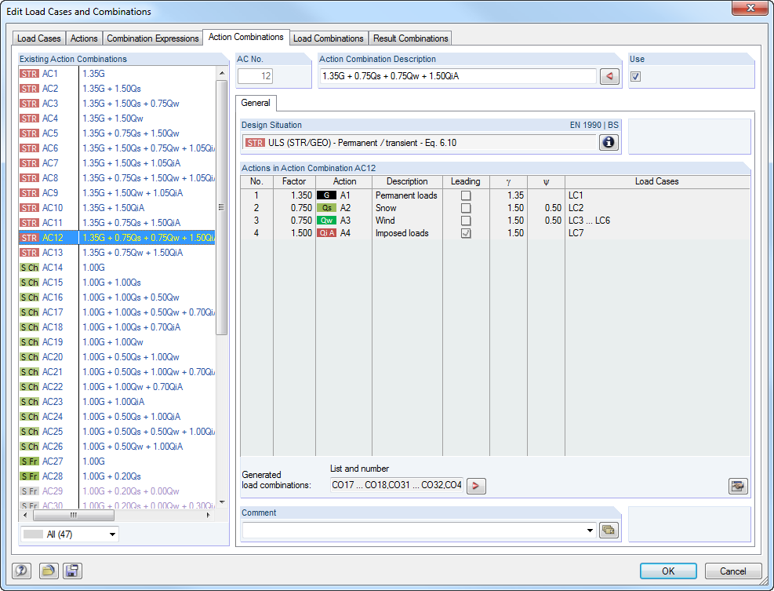Click the Action Combination Description field
Screen dimensions: 774x591
pos(458,76)
